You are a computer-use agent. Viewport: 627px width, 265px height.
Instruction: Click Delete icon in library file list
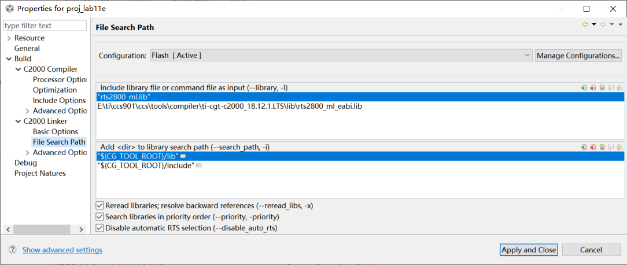coord(593,88)
